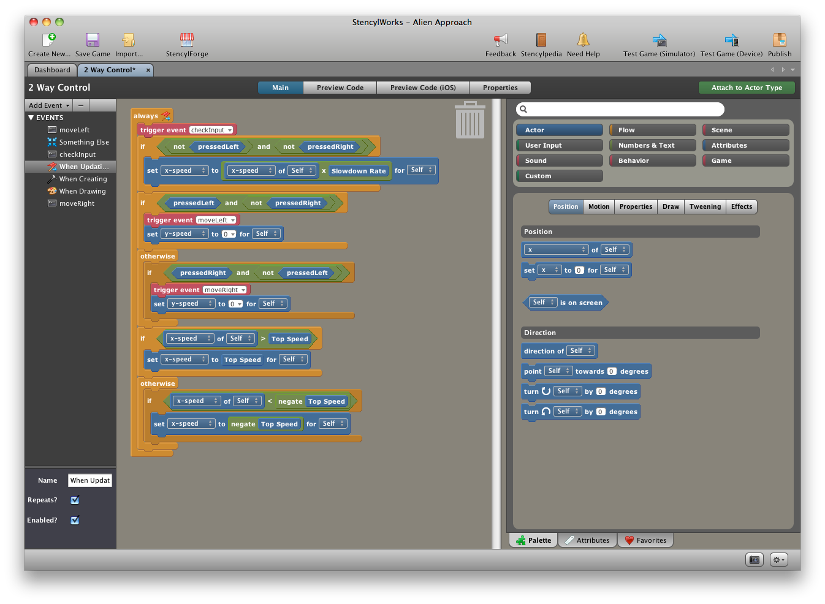Click the Publish icon

780,40
